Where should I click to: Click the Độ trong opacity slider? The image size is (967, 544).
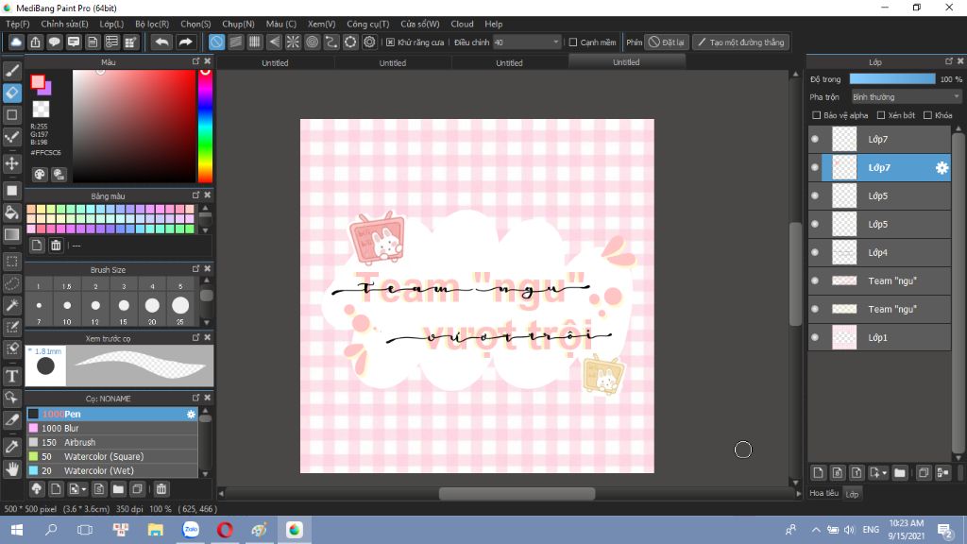[x=891, y=79]
